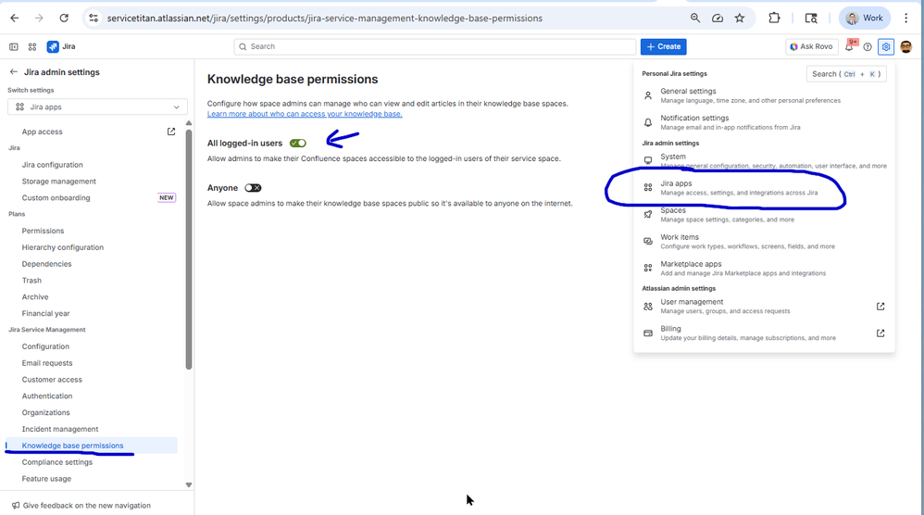This screenshot has height=515, width=924.
Task: Open Email requests
Action: pyautogui.click(x=47, y=362)
